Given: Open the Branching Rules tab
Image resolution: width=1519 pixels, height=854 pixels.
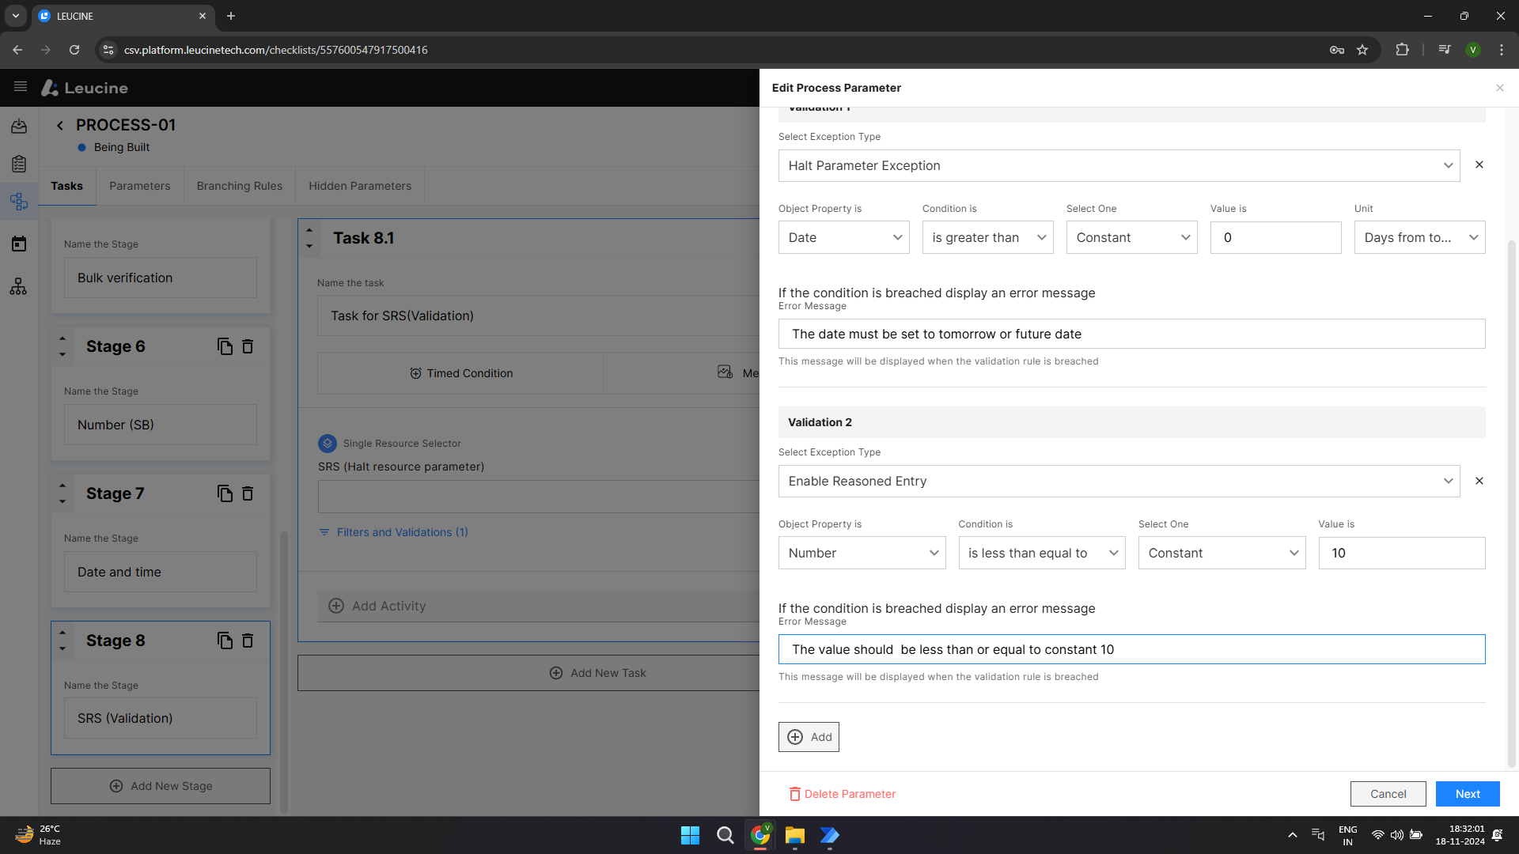Looking at the screenshot, I should (x=240, y=186).
